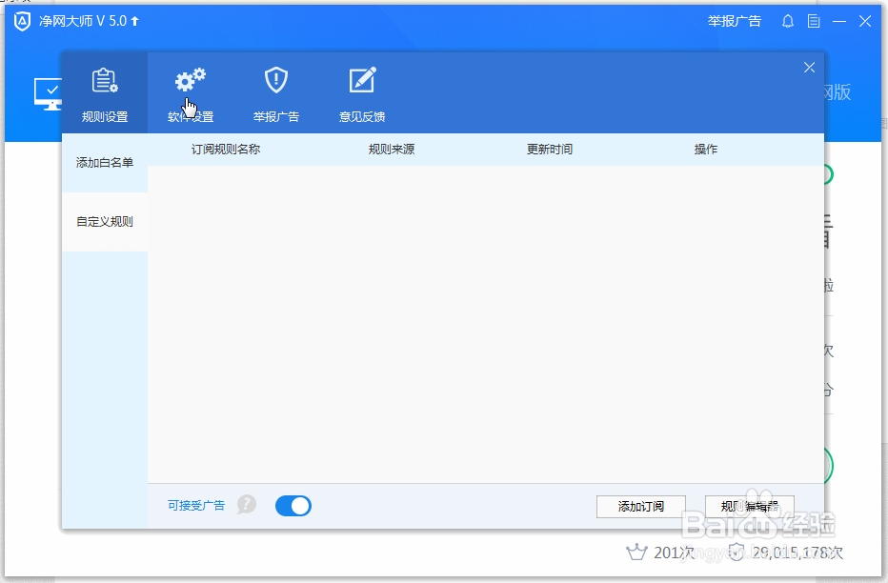Image resolution: width=888 pixels, height=583 pixels.
Task: Open the 举报广告 shield tab
Action: coord(275,93)
